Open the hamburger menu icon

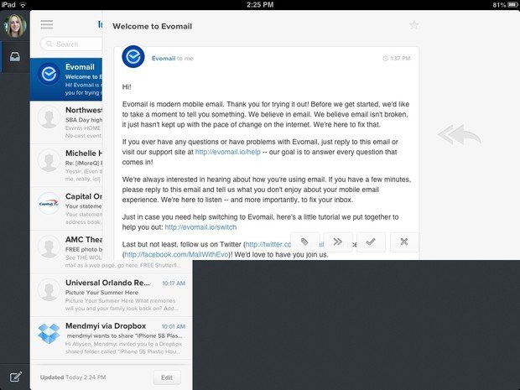pyautogui.click(x=47, y=24)
